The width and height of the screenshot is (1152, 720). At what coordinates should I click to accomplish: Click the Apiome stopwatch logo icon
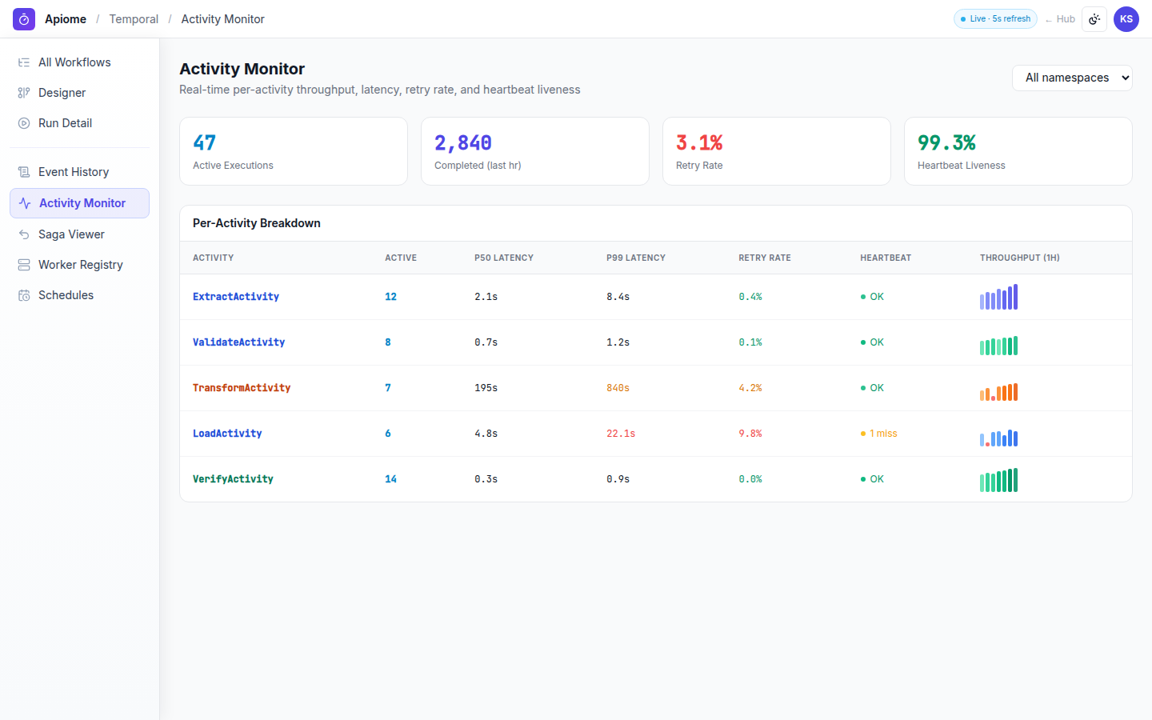24,19
